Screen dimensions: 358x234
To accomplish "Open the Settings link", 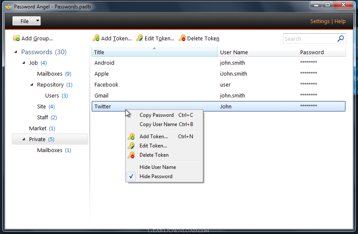I will [320, 21].
